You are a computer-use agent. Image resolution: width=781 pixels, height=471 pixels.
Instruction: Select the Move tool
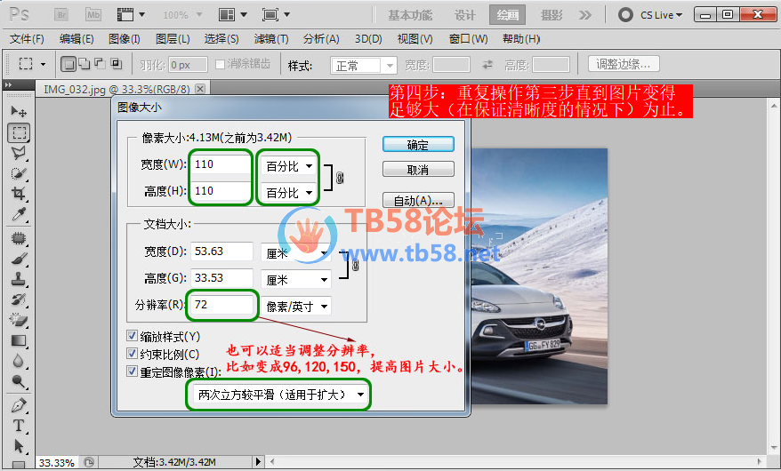[x=19, y=111]
